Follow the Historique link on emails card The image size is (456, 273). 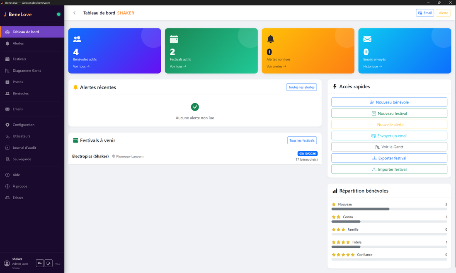373,66
